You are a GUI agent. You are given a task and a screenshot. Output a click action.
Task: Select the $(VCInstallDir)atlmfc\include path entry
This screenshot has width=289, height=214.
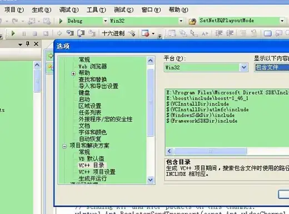pos(207,110)
